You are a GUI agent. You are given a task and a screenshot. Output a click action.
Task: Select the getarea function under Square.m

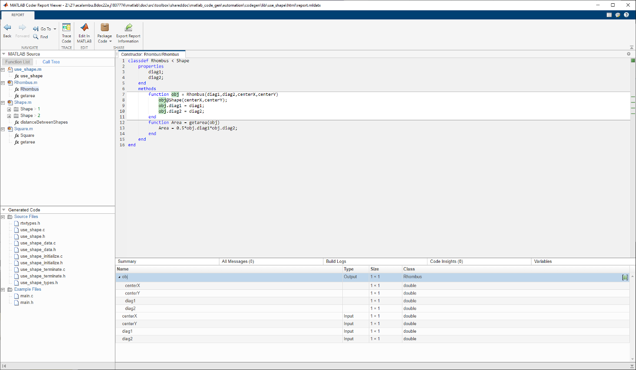pyautogui.click(x=29, y=142)
